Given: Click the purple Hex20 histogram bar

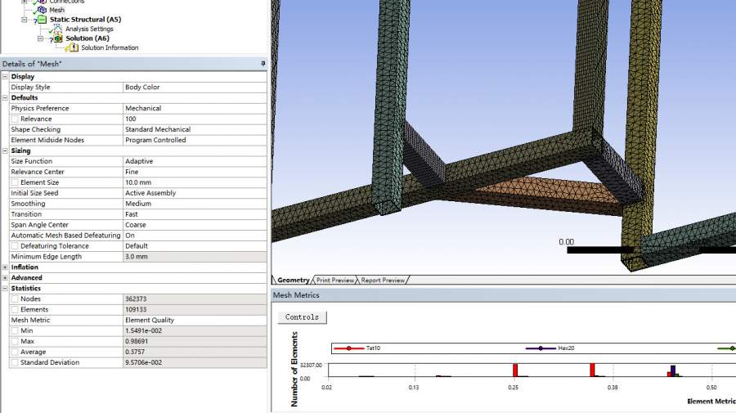Looking at the screenshot, I should click(673, 371).
